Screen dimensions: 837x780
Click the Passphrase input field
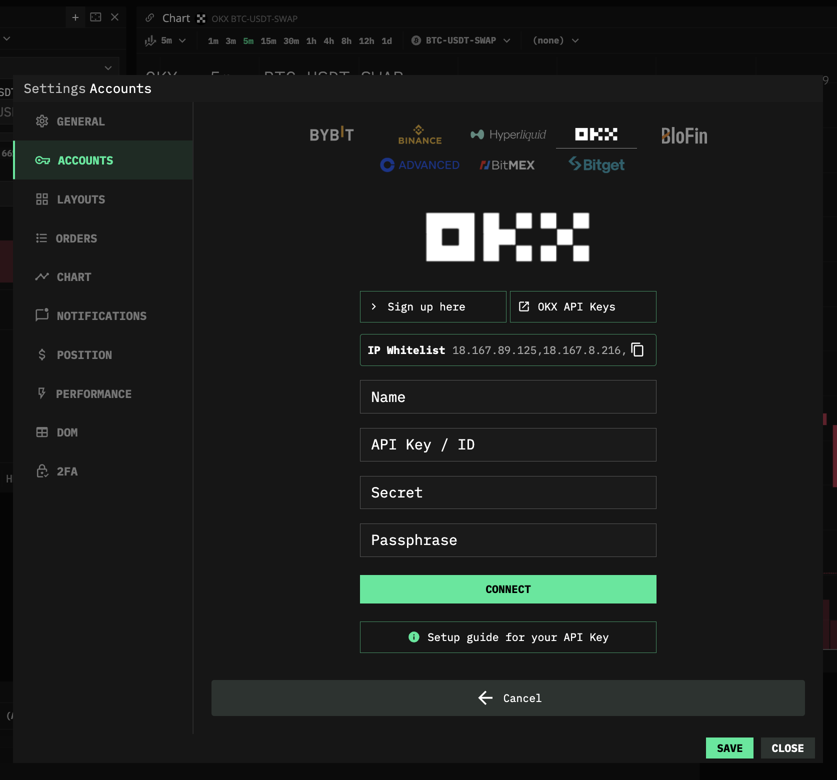508,540
